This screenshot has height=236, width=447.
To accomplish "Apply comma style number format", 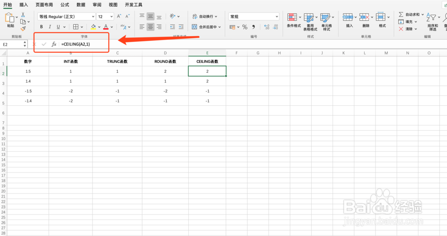I will [253, 27].
